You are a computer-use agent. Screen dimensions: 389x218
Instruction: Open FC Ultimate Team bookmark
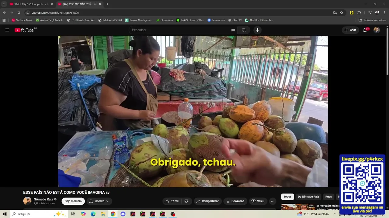[x=81, y=20]
